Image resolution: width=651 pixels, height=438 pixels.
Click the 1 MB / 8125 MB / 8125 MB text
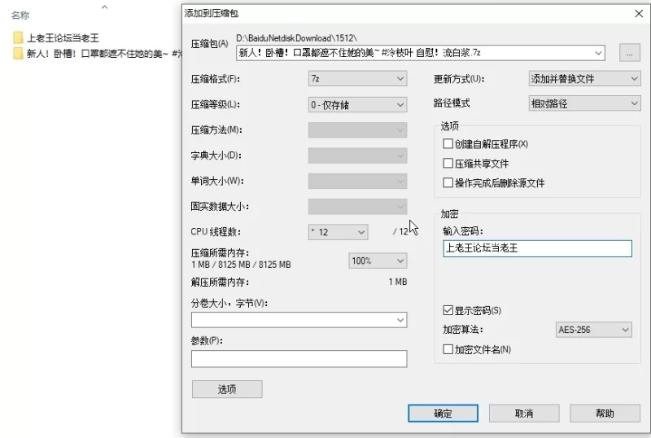point(241,265)
